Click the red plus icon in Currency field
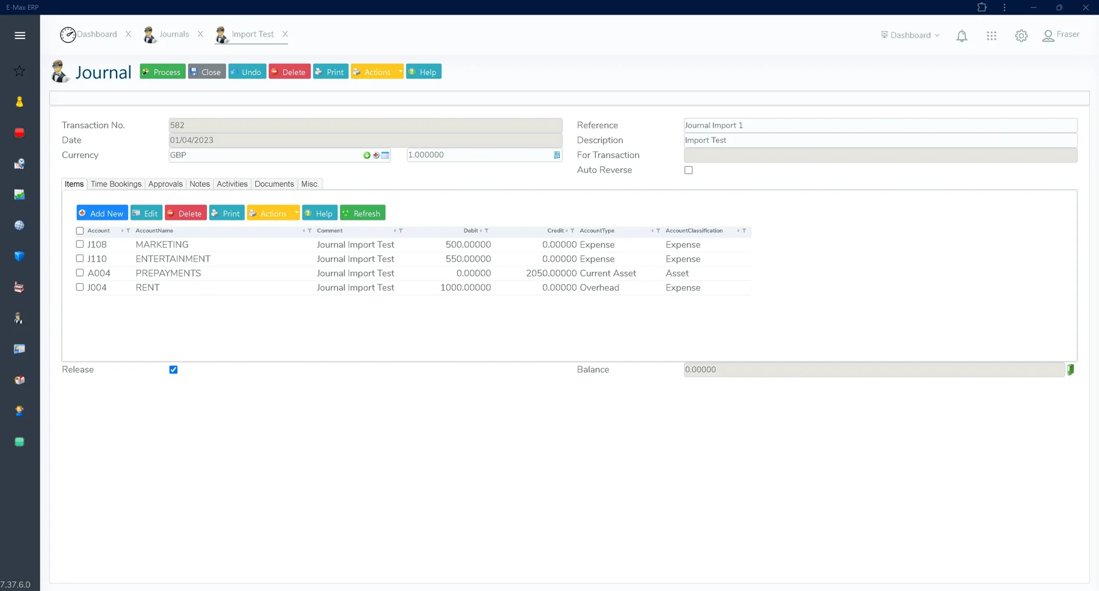1099x591 pixels. pyautogui.click(x=376, y=155)
